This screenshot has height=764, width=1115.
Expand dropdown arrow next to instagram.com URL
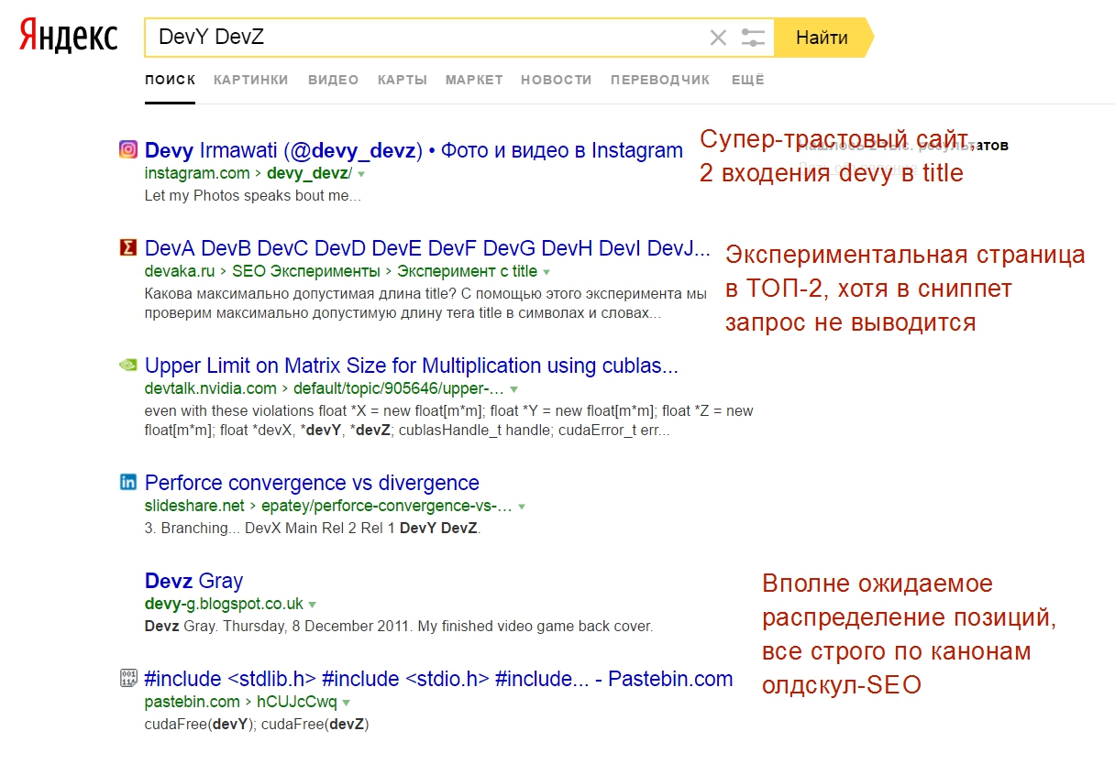(361, 174)
